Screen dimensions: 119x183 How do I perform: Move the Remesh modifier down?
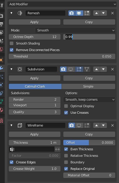(103, 13)
